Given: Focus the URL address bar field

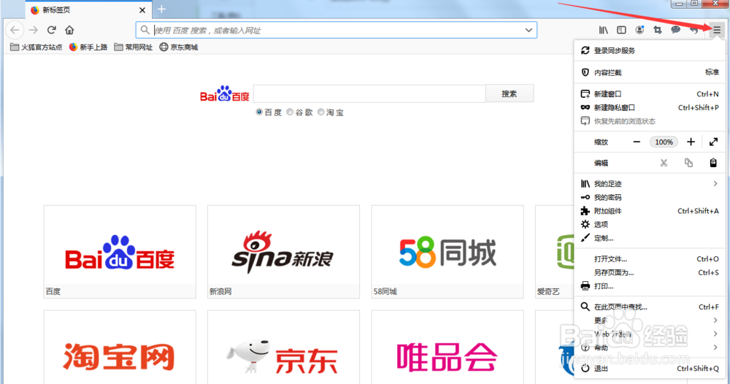Looking at the screenshot, I should [x=336, y=30].
